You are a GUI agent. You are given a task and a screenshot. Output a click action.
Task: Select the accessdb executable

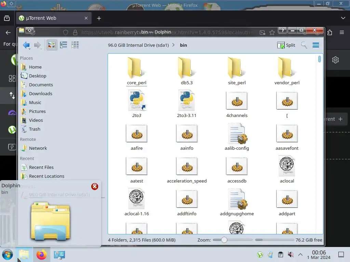[x=237, y=169]
